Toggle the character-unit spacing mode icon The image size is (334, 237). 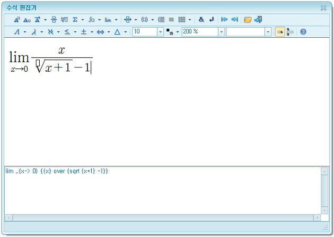(290, 32)
